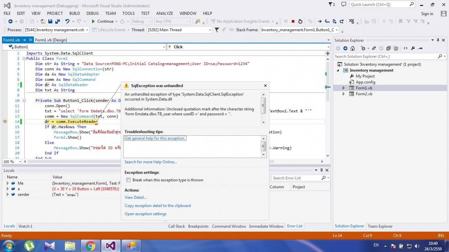The height and width of the screenshot is (252, 449).
Task: Click the Home icon in Solution Explorer
Action: pyautogui.click(x=352, y=48)
